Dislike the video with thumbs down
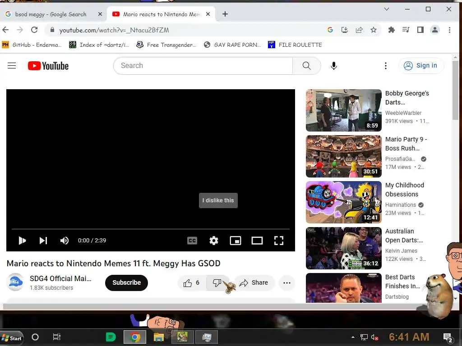The image size is (462, 346). tap(217, 283)
